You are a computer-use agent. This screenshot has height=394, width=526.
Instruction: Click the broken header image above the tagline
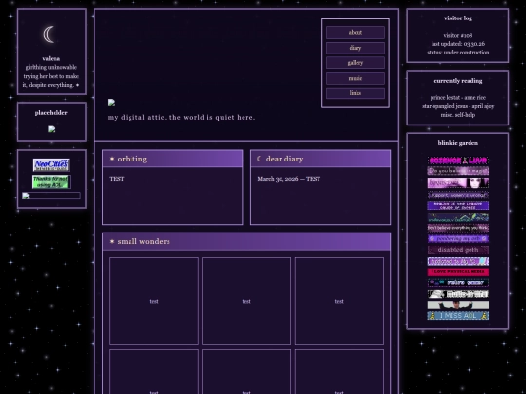111,102
